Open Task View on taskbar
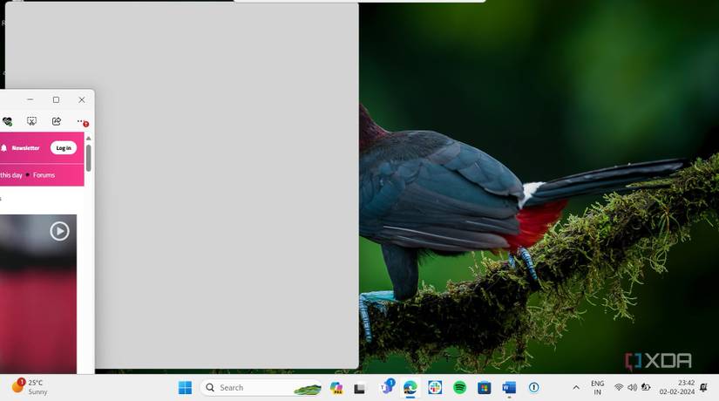Screen dimensions: 719x401 [359, 389]
